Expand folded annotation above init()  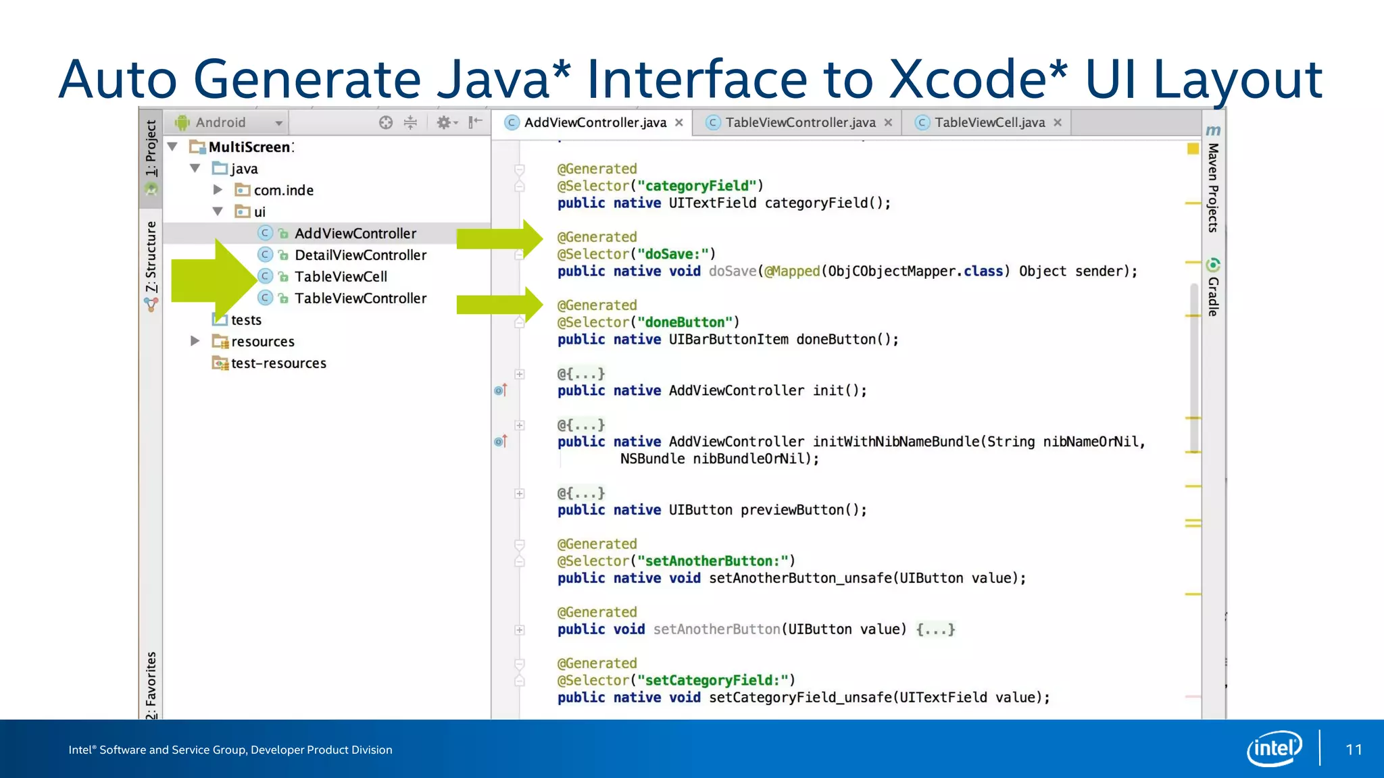click(520, 374)
